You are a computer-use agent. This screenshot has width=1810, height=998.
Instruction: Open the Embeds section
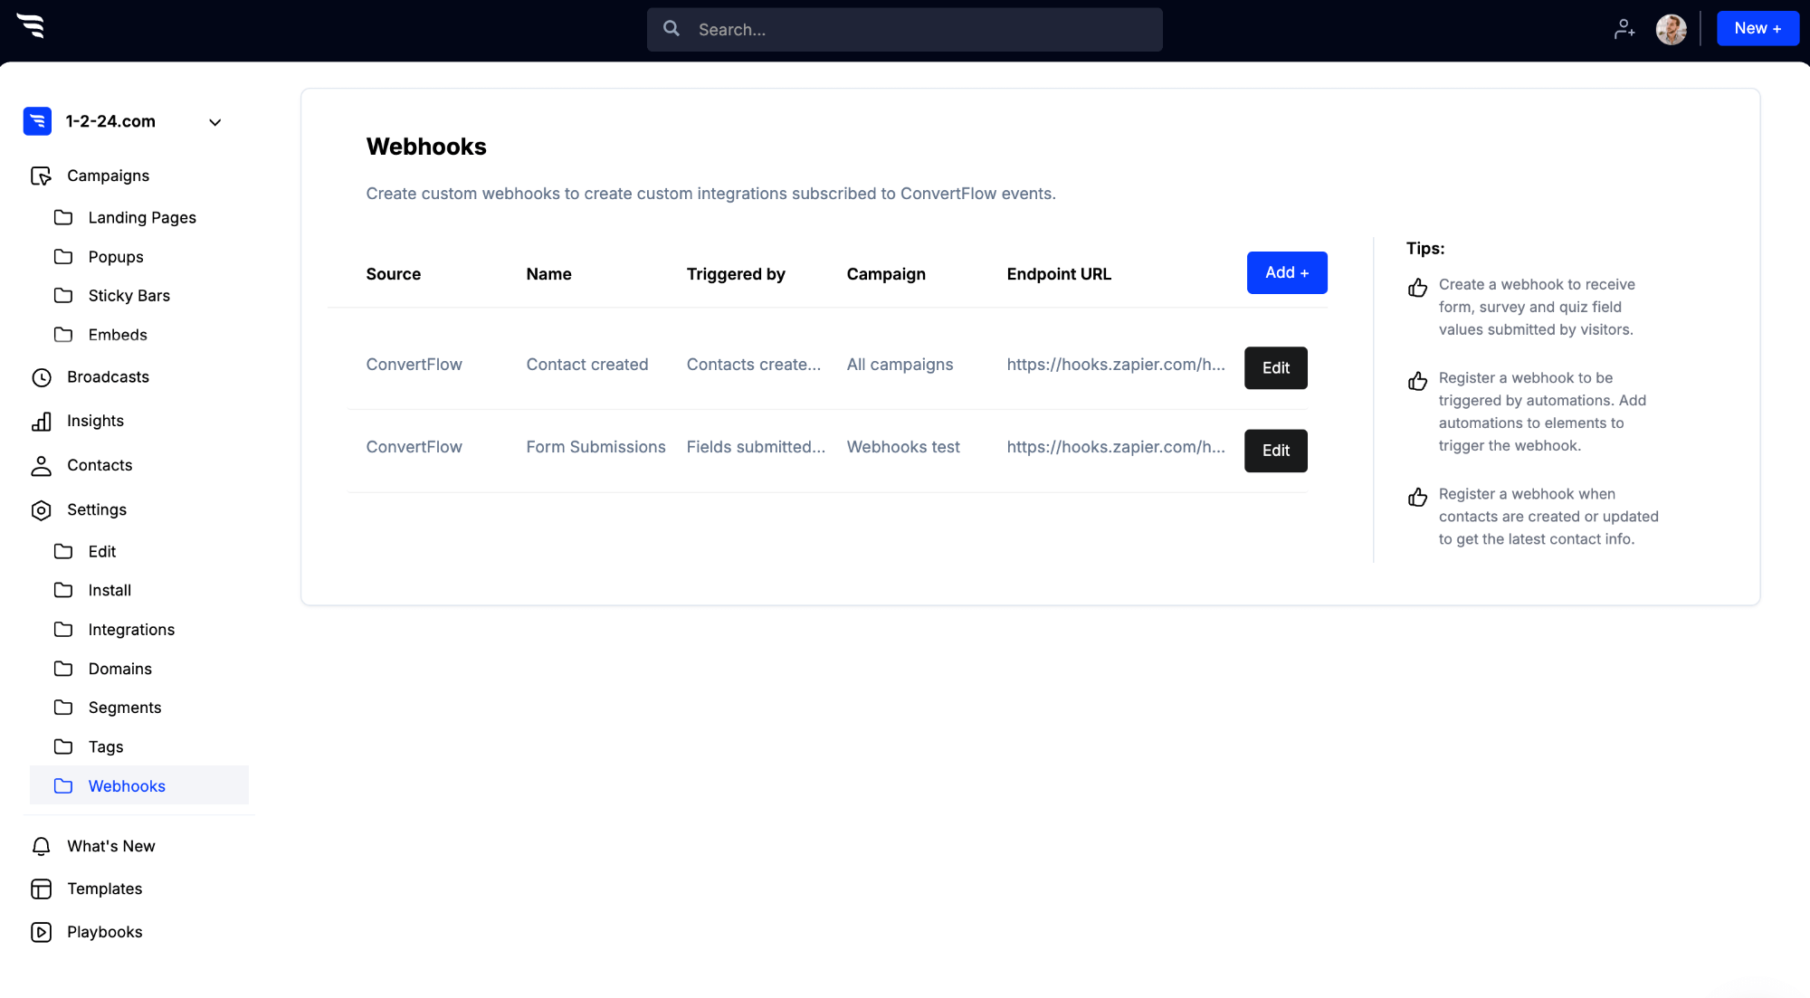pos(118,335)
